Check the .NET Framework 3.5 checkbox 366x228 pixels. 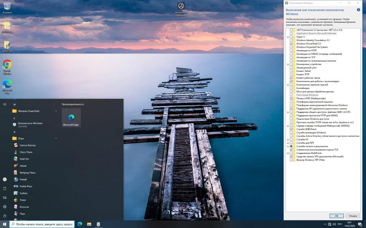coord(291,30)
